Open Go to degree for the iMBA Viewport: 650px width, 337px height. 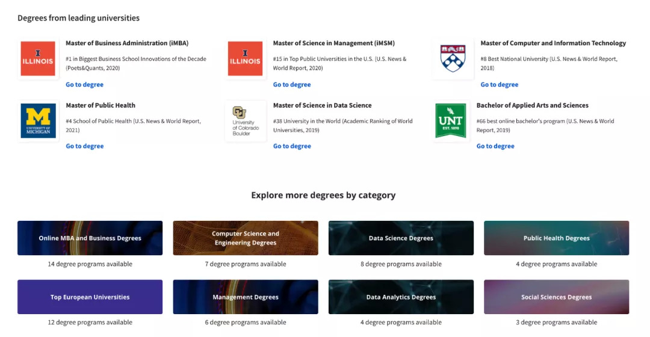84,85
